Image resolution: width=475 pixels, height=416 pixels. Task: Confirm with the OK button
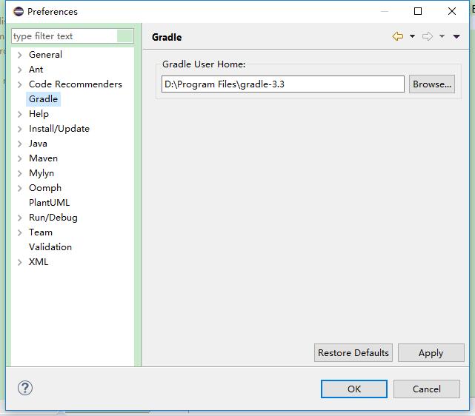pyautogui.click(x=354, y=389)
